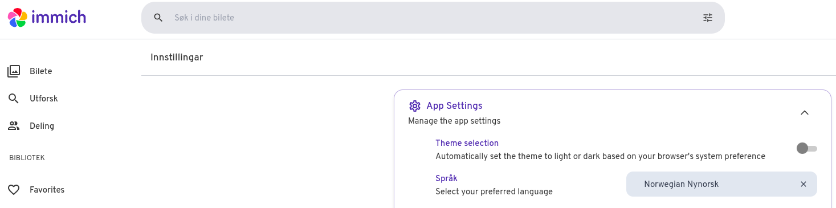
Task: Open search filter options icon
Action: [x=708, y=18]
